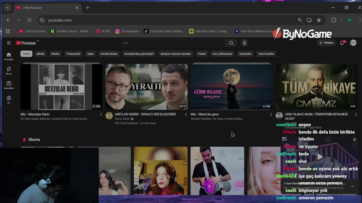The image size is (362, 203).
Task: Play the mini player video
Action: (x=320, y=157)
